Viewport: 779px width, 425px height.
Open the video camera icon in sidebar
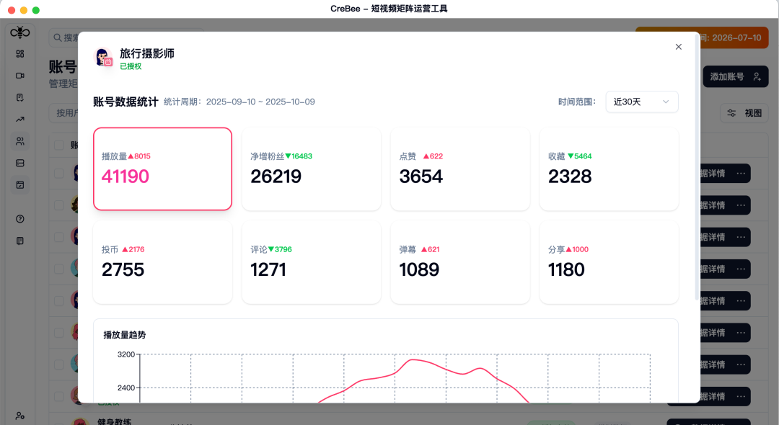tap(20, 76)
